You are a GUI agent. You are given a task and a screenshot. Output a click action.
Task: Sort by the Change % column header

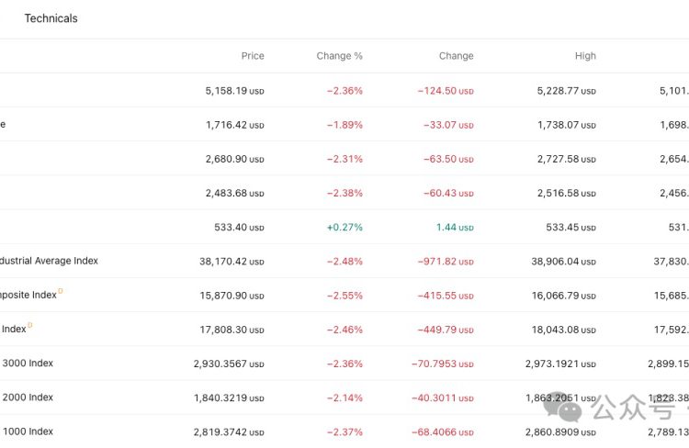pos(339,56)
